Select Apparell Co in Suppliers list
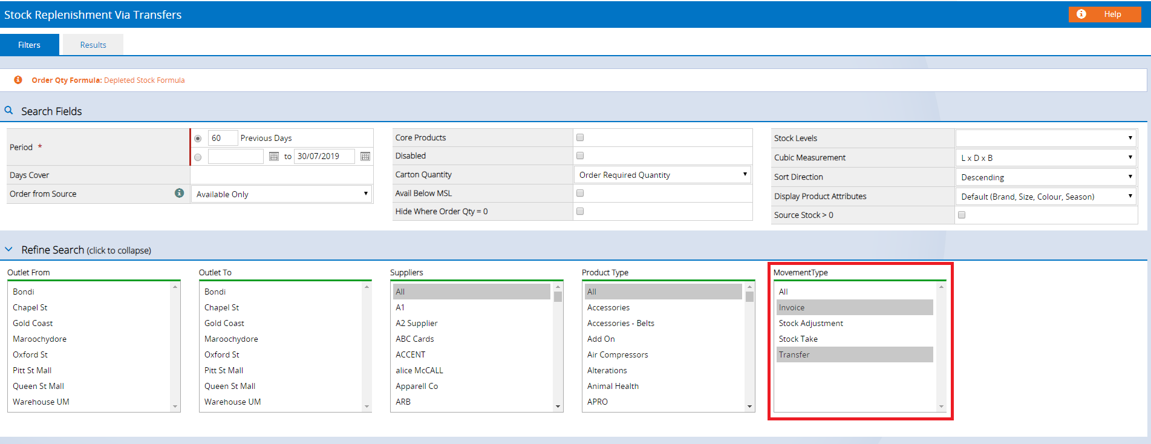Image resolution: width=1151 pixels, height=444 pixels. [x=472, y=386]
